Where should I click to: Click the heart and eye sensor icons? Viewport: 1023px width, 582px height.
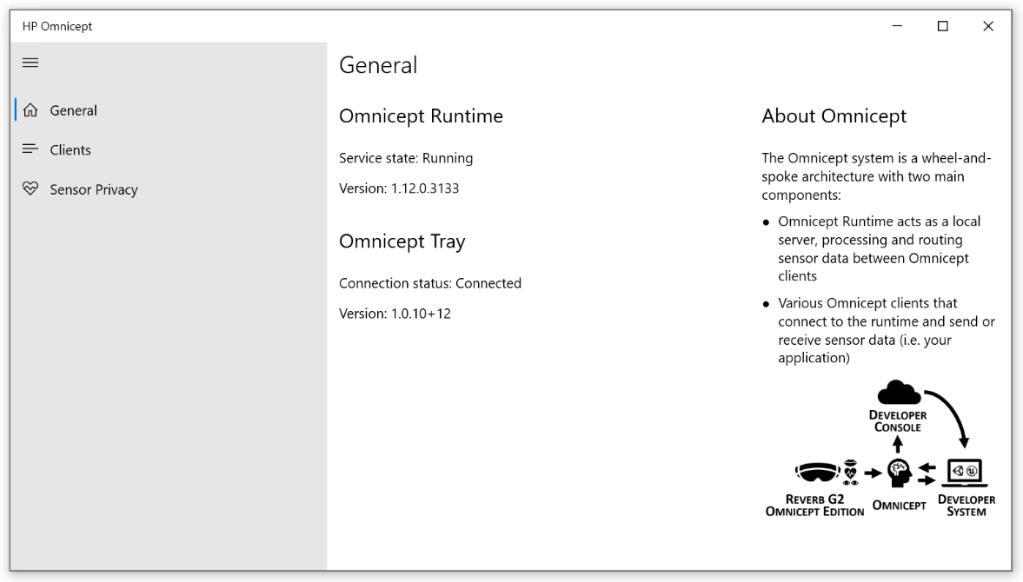[850, 472]
